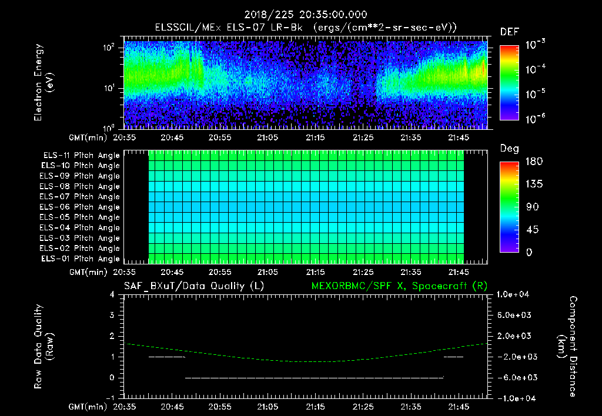The height and width of the screenshot is (416, 602).
Task: Select the "ELS-11 Pitch Angle" row label
Action: click(81, 156)
